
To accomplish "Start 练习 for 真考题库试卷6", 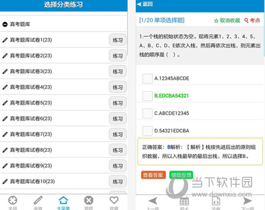I will (117, 118).
